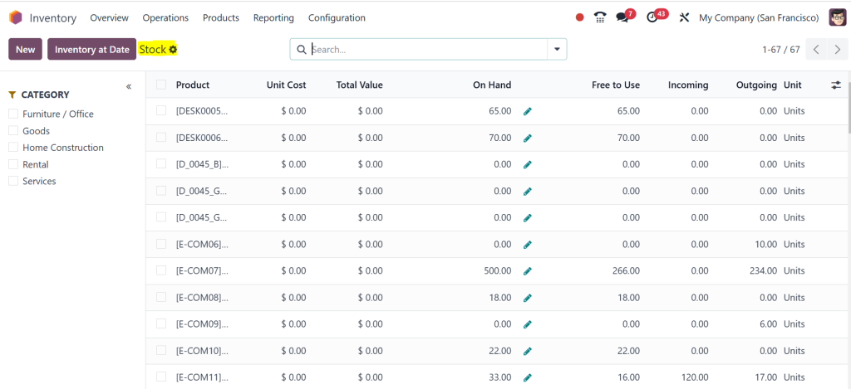Sort by the Unit Cost column header
The image size is (851, 389).
pos(286,85)
